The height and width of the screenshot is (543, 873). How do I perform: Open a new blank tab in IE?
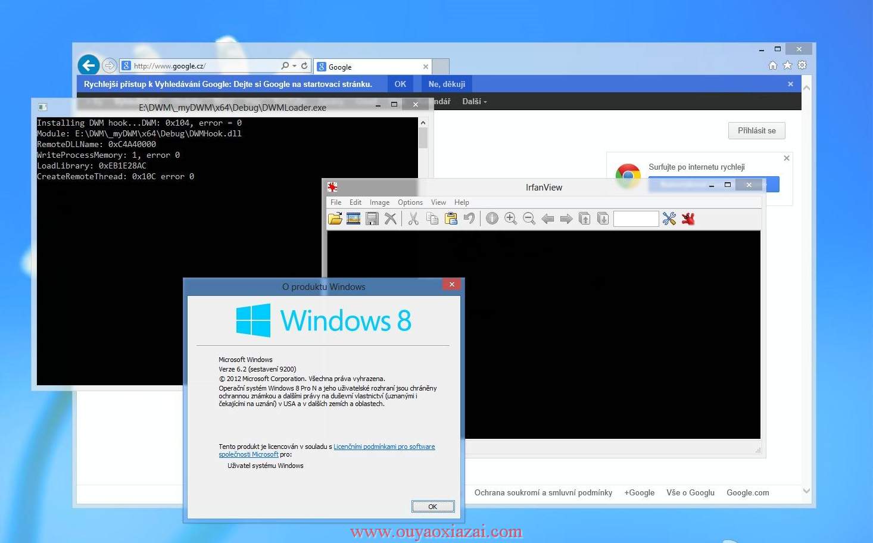pos(441,67)
